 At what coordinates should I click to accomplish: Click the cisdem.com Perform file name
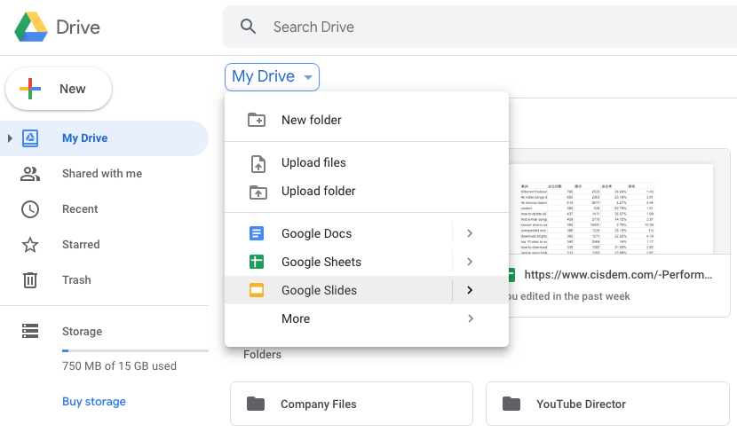click(x=618, y=275)
